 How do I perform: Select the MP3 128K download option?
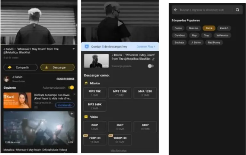(x=120, y=92)
